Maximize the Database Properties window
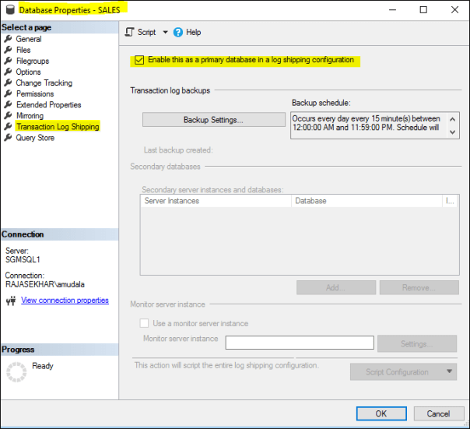470x429 pixels. pyautogui.click(x=423, y=10)
